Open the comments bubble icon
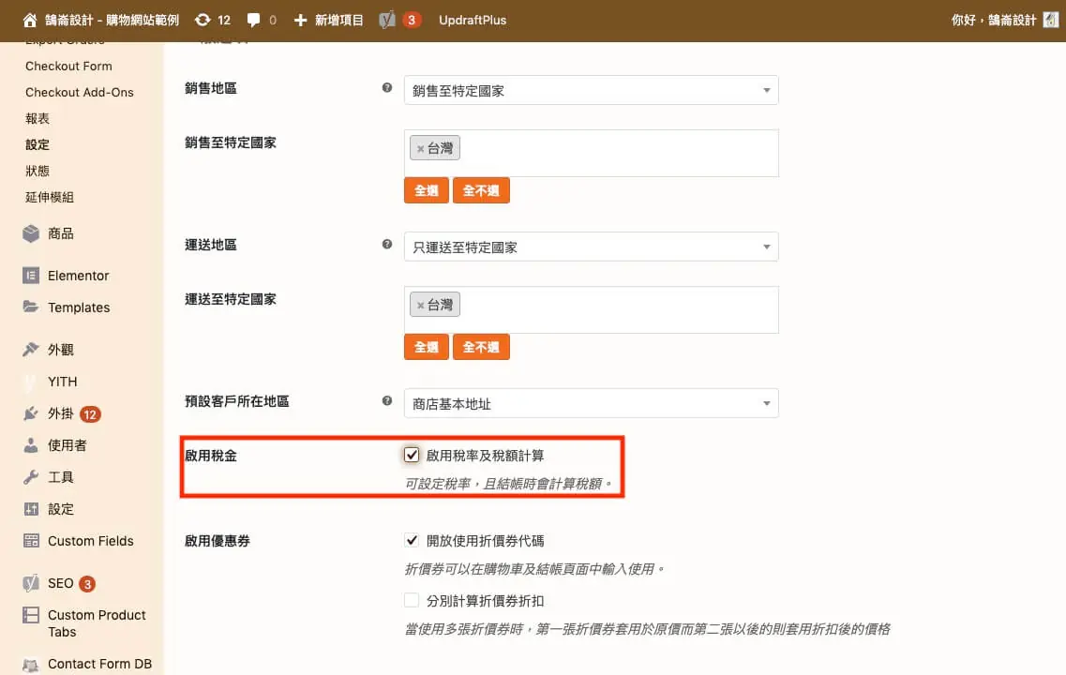1066x675 pixels. coord(253,21)
